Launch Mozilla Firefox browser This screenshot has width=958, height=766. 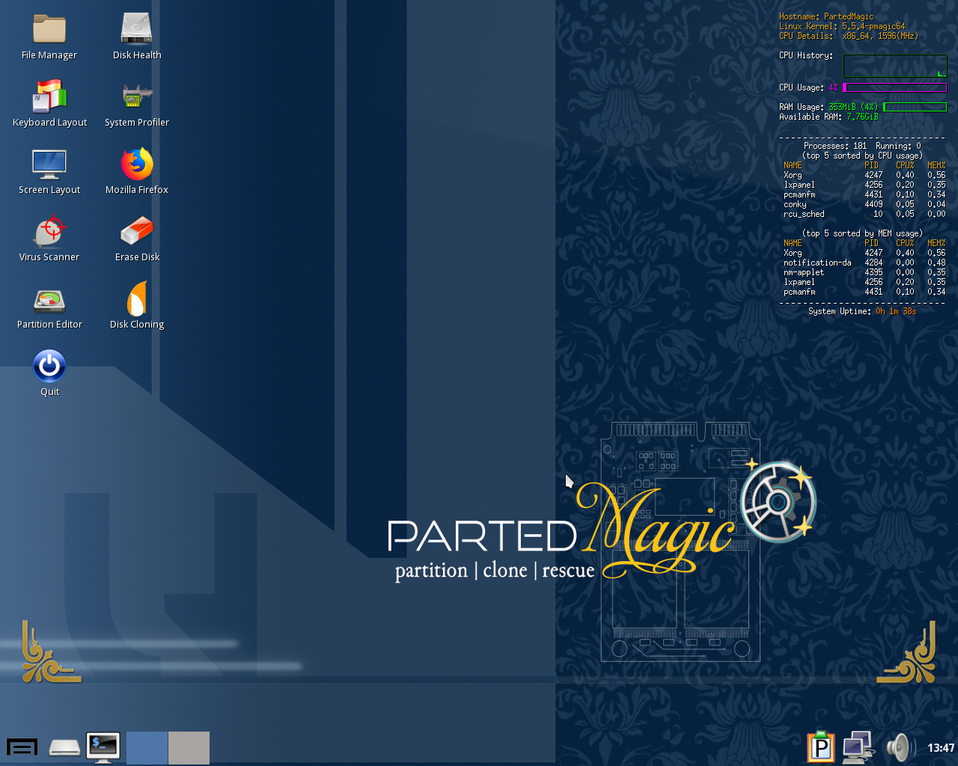(137, 165)
